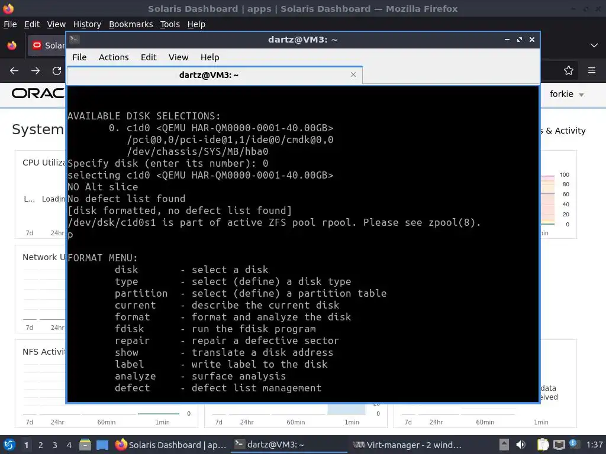The image size is (606, 454).
Task: Switch to Virt-manager taskbar entry
Action: [408, 445]
